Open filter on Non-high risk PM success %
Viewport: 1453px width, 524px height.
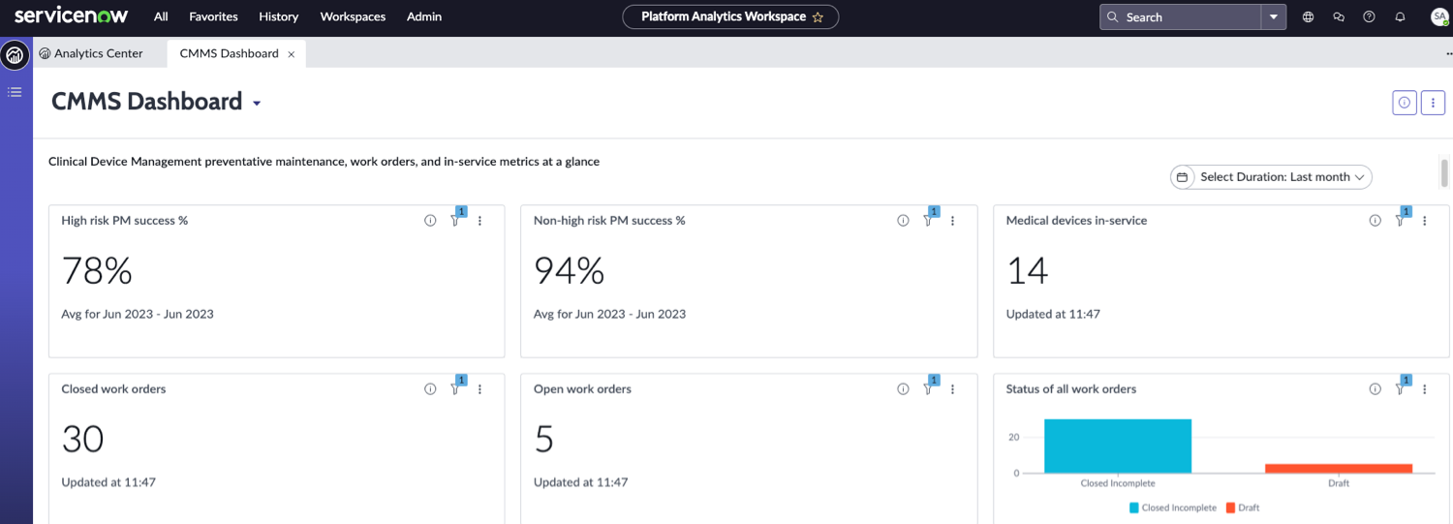(928, 221)
